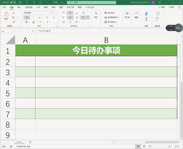Click the Top Align icon
This screenshot has height=149, width=183.
point(64,13)
